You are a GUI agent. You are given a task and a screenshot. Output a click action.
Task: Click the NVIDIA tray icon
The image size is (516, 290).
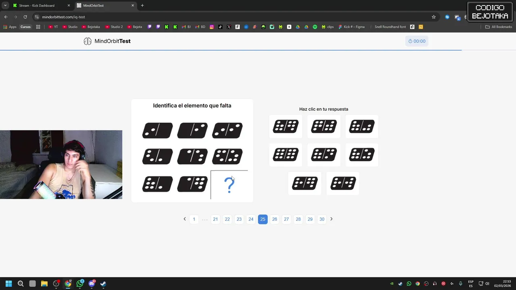pyautogui.click(x=391, y=284)
